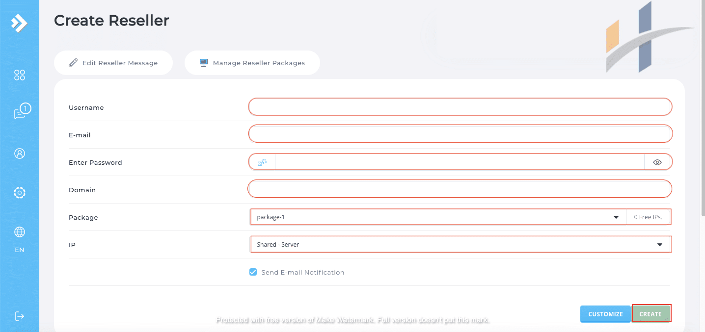Screen dimensions: 705x332
Task: Click inside the Username input field
Action: (460, 106)
